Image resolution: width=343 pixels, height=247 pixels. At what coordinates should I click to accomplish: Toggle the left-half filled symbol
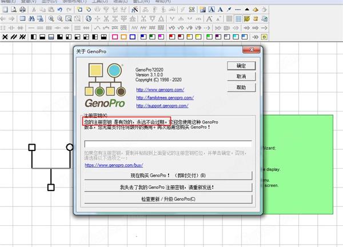[x=34, y=37]
